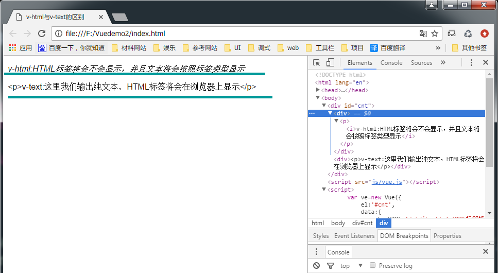Open the 调式 bookmark folder

[260, 48]
